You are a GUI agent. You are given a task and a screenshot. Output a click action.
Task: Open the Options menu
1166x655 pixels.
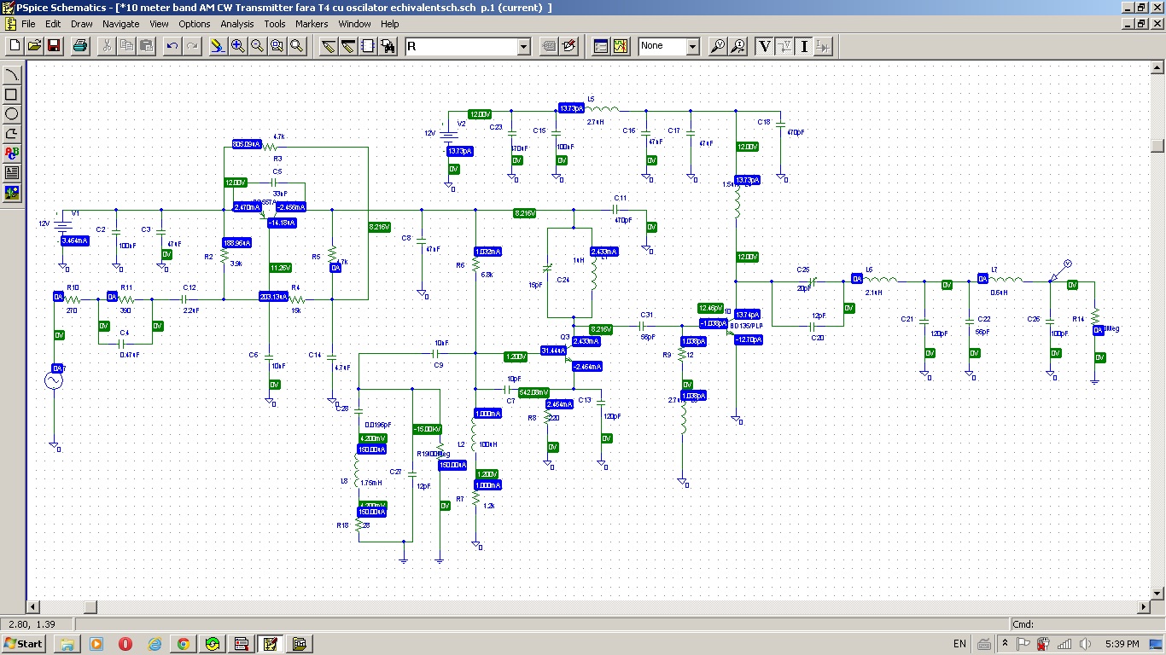195,24
